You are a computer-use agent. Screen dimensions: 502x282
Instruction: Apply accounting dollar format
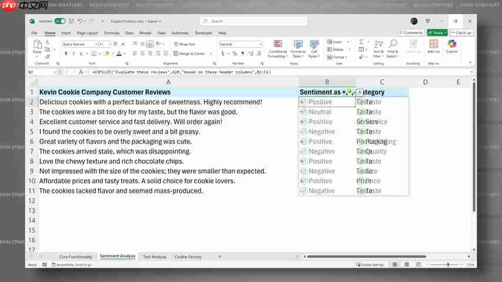coord(223,54)
